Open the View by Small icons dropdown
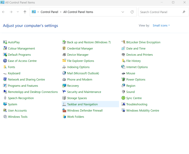 pyautogui.click(x=161, y=26)
